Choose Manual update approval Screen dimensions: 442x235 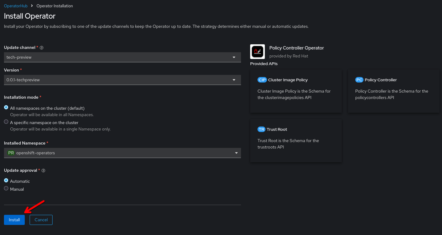click(6, 189)
